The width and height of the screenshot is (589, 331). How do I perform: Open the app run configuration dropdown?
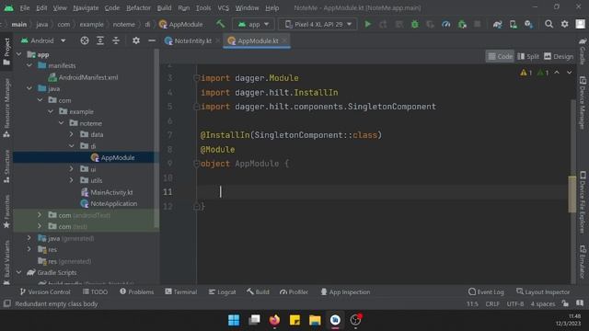253,25
